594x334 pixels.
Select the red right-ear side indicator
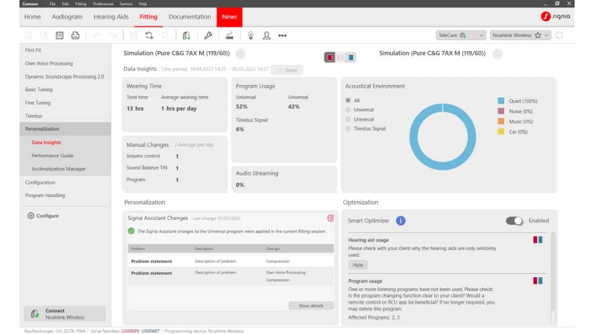click(330, 58)
